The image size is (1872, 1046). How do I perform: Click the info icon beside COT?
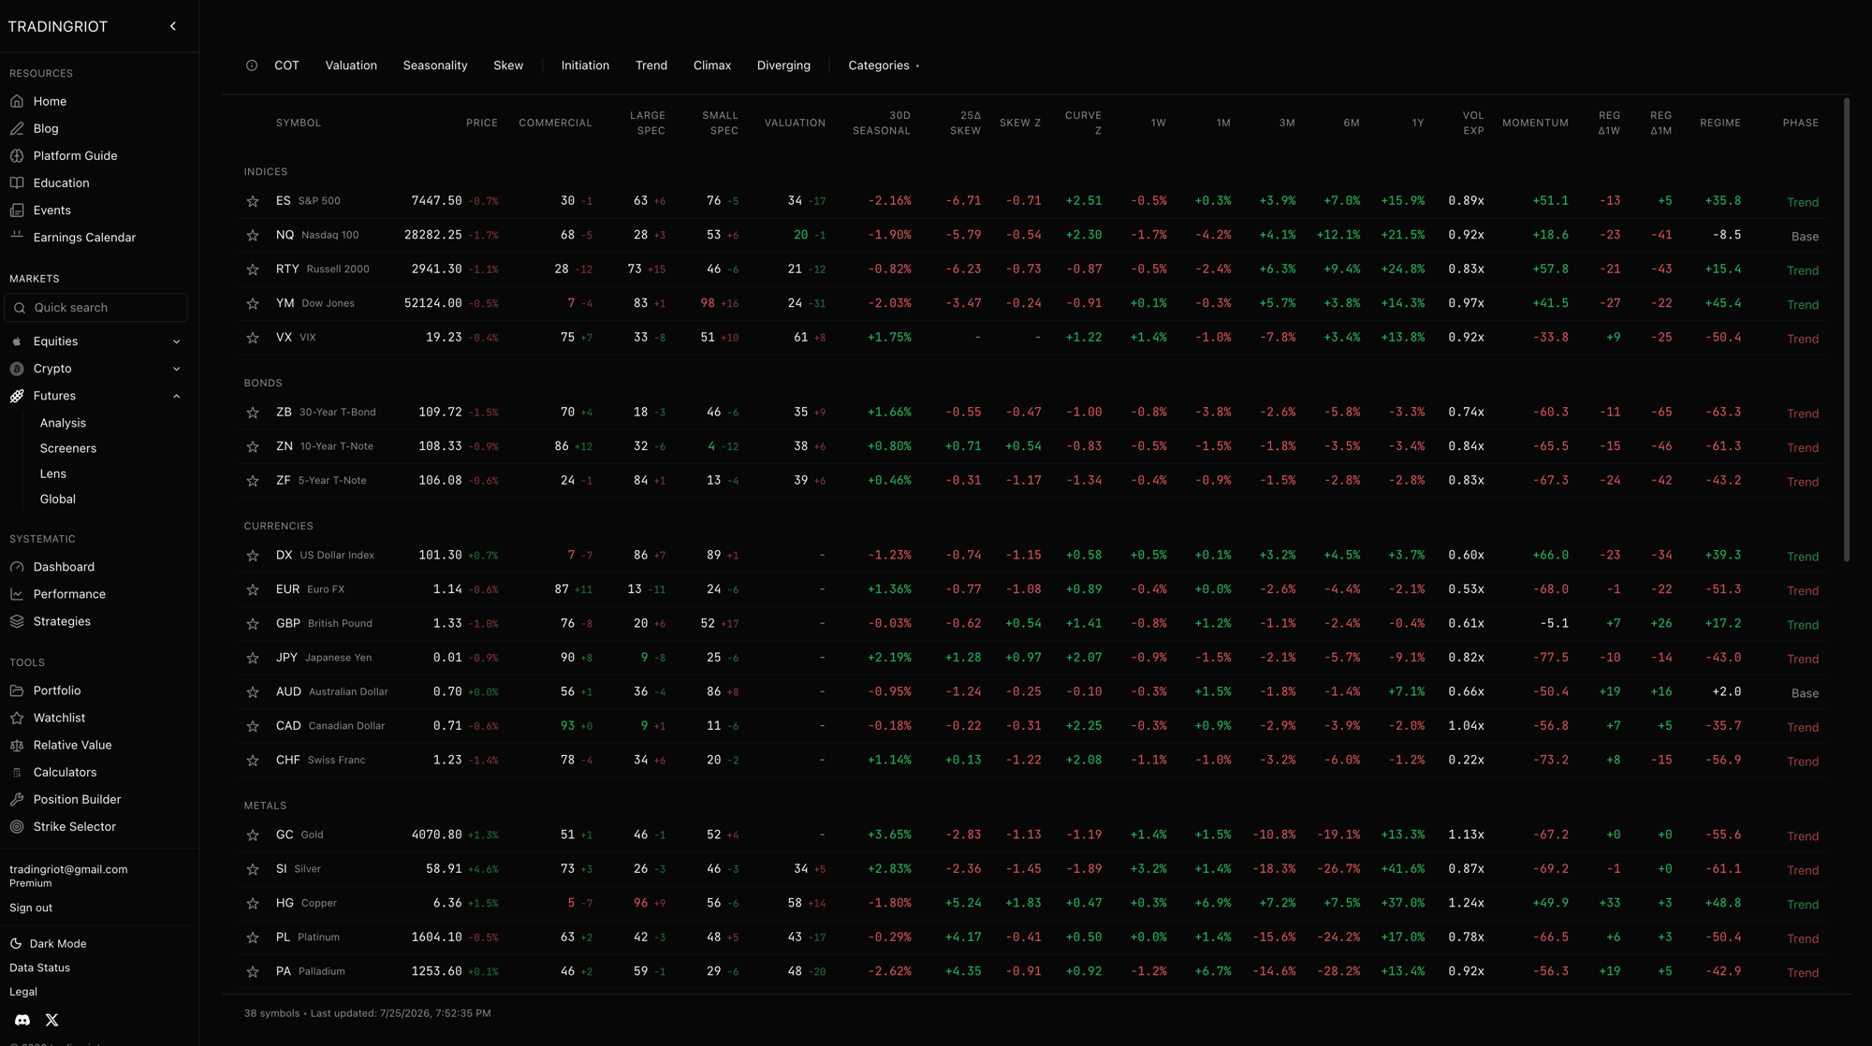pos(252,65)
